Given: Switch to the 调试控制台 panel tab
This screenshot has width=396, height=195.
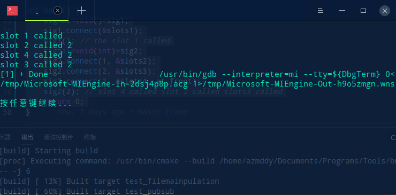Looking at the screenshot, I should coord(58,137).
